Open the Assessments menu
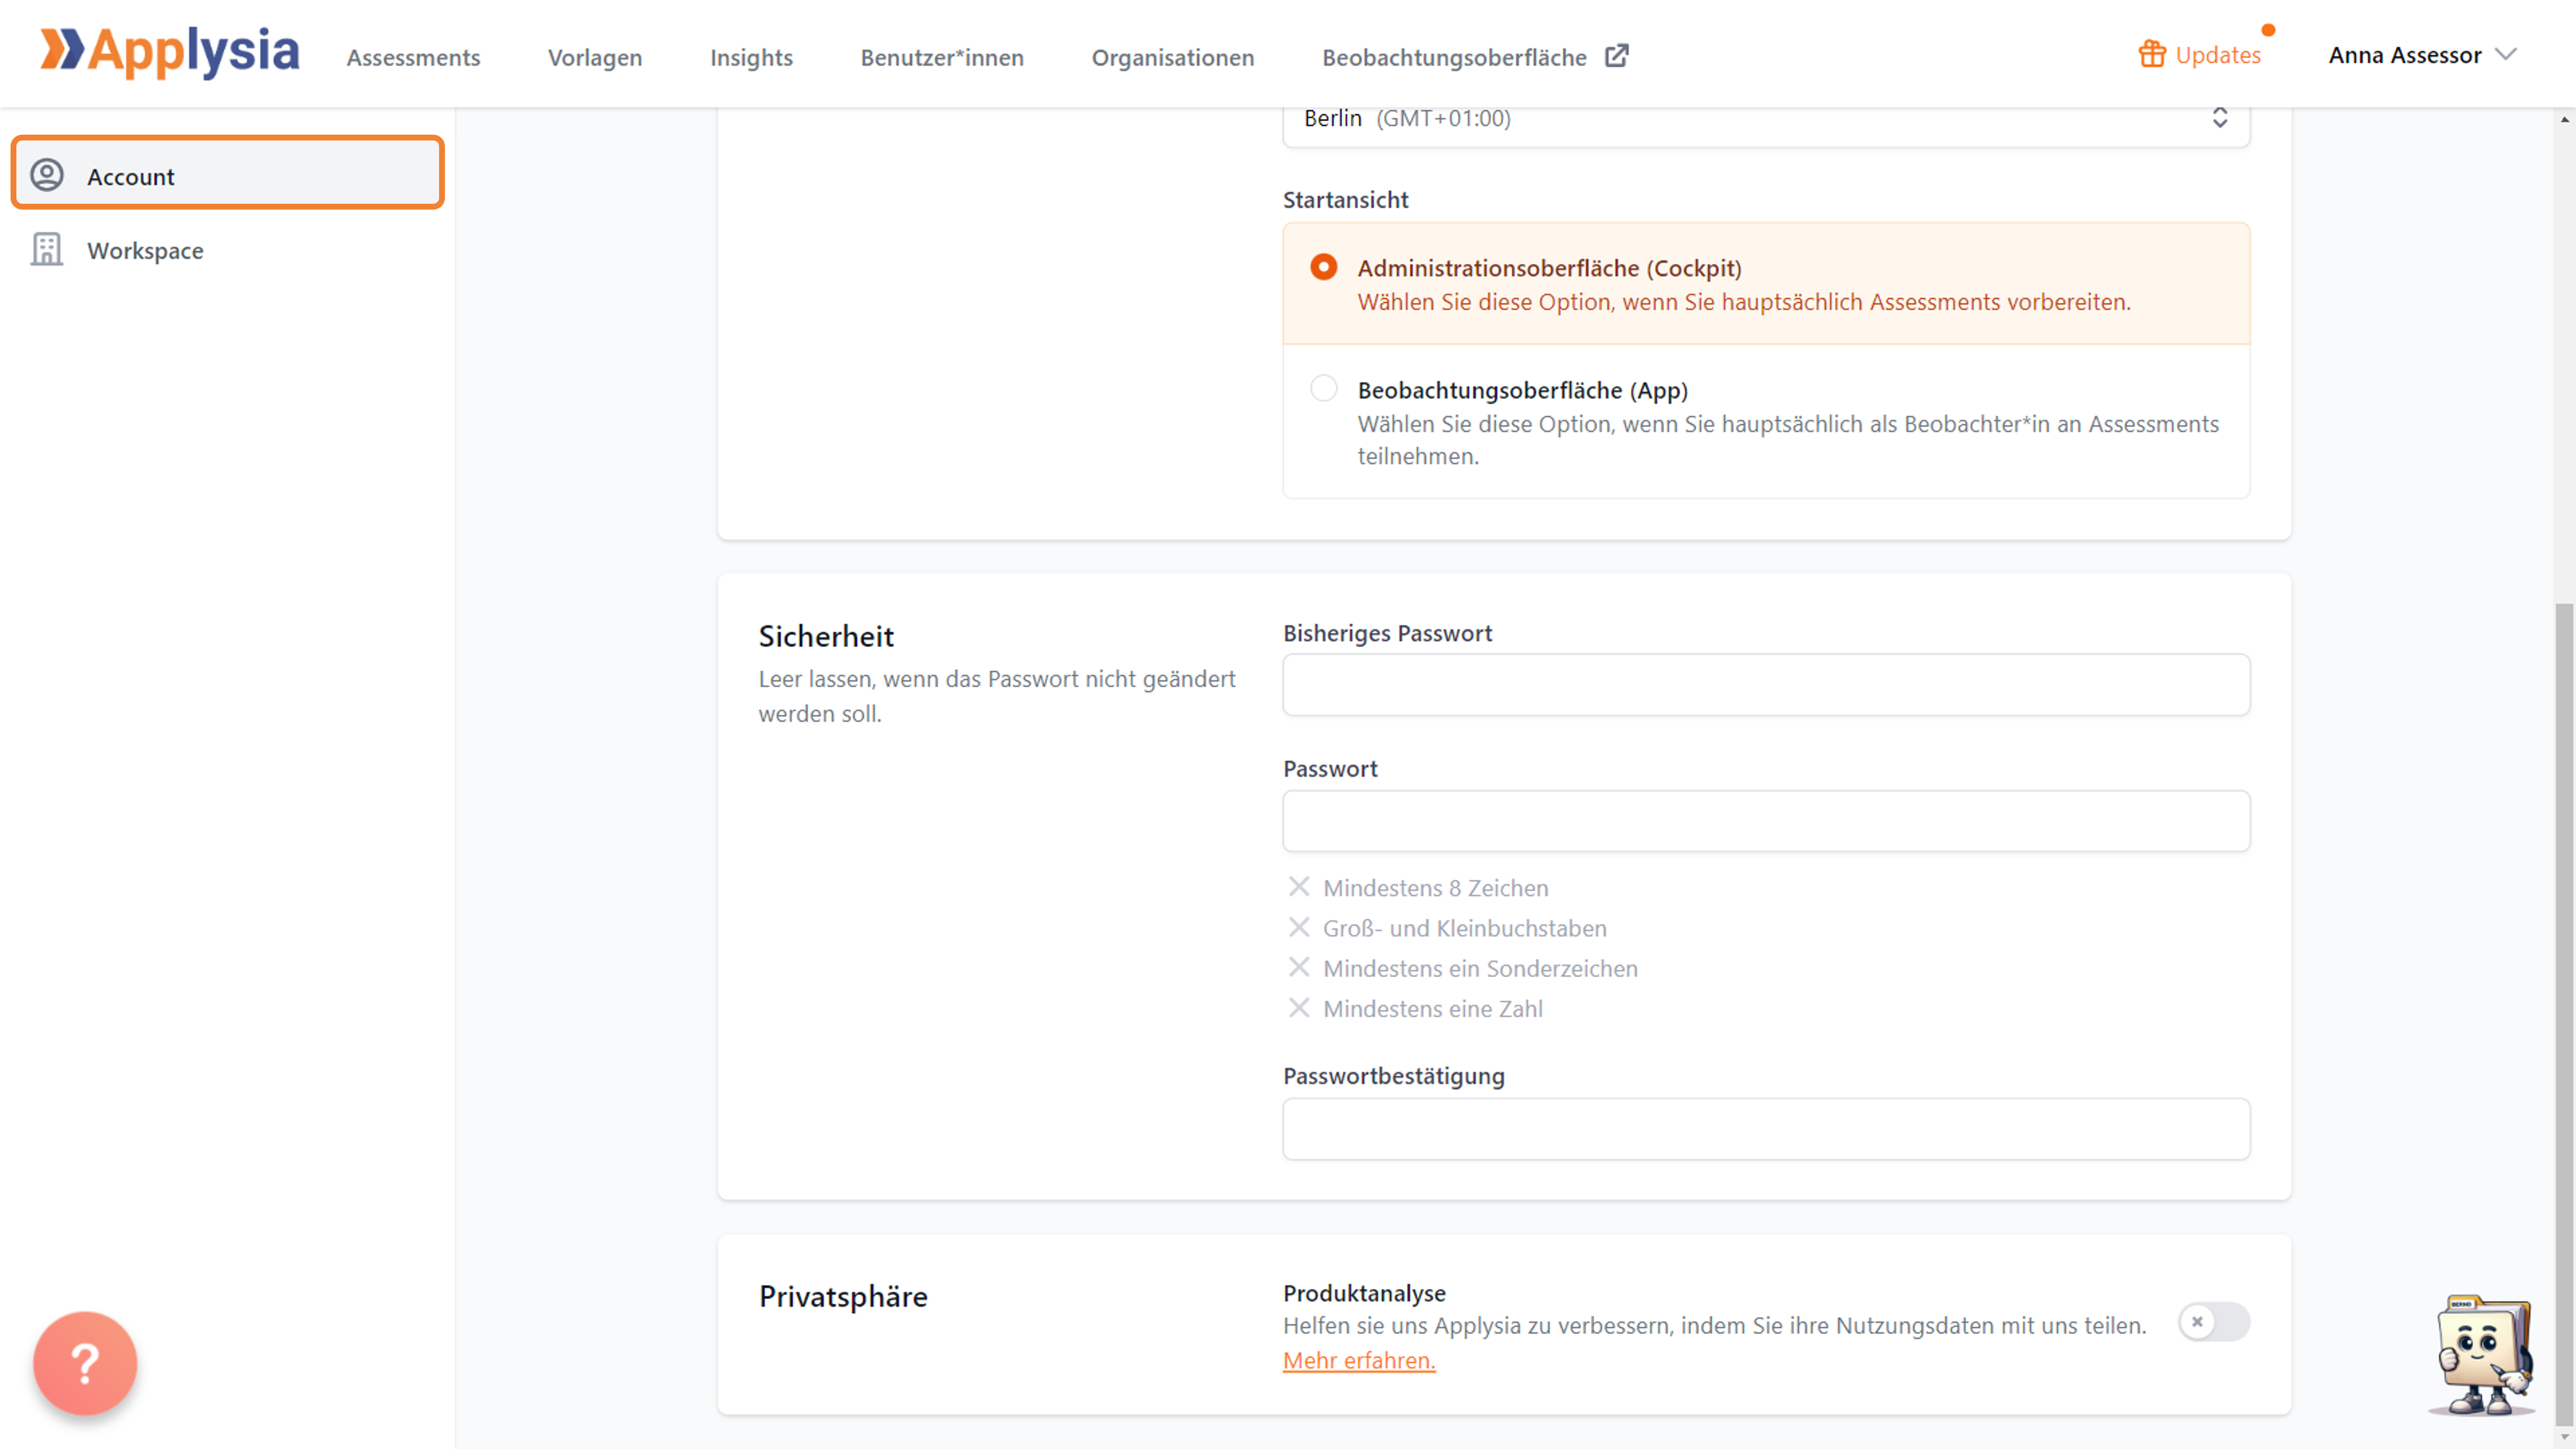The width and height of the screenshot is (2576, 1449). coord(413,57)
